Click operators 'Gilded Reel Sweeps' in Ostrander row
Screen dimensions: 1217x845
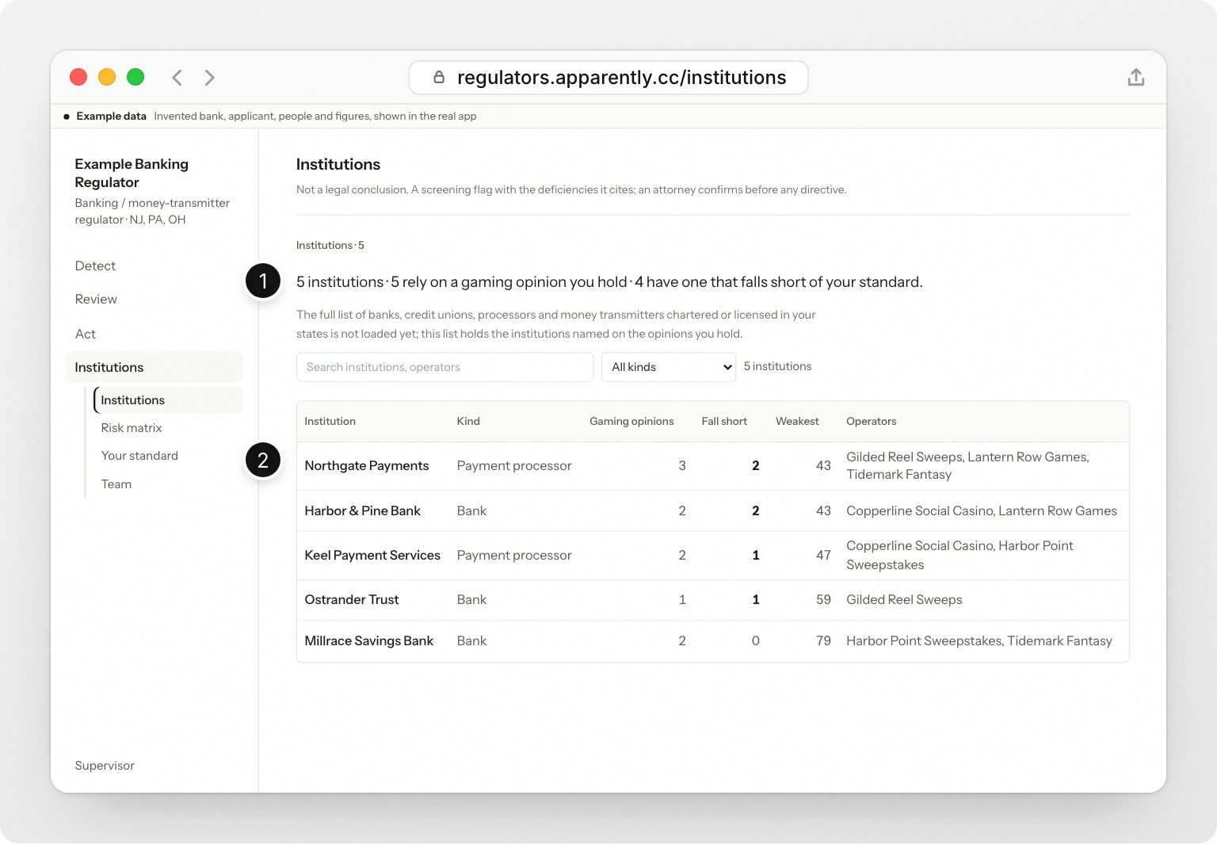[x=904, y=600]
